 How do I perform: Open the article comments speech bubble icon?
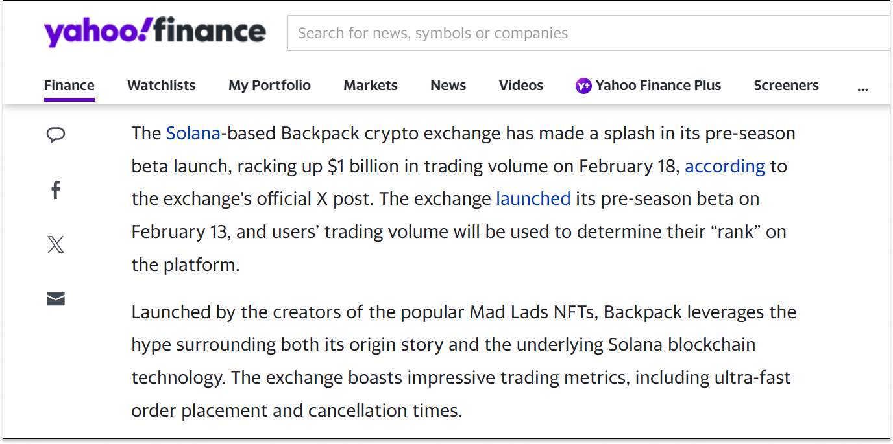pyautogui.click(x=56, y=135)
